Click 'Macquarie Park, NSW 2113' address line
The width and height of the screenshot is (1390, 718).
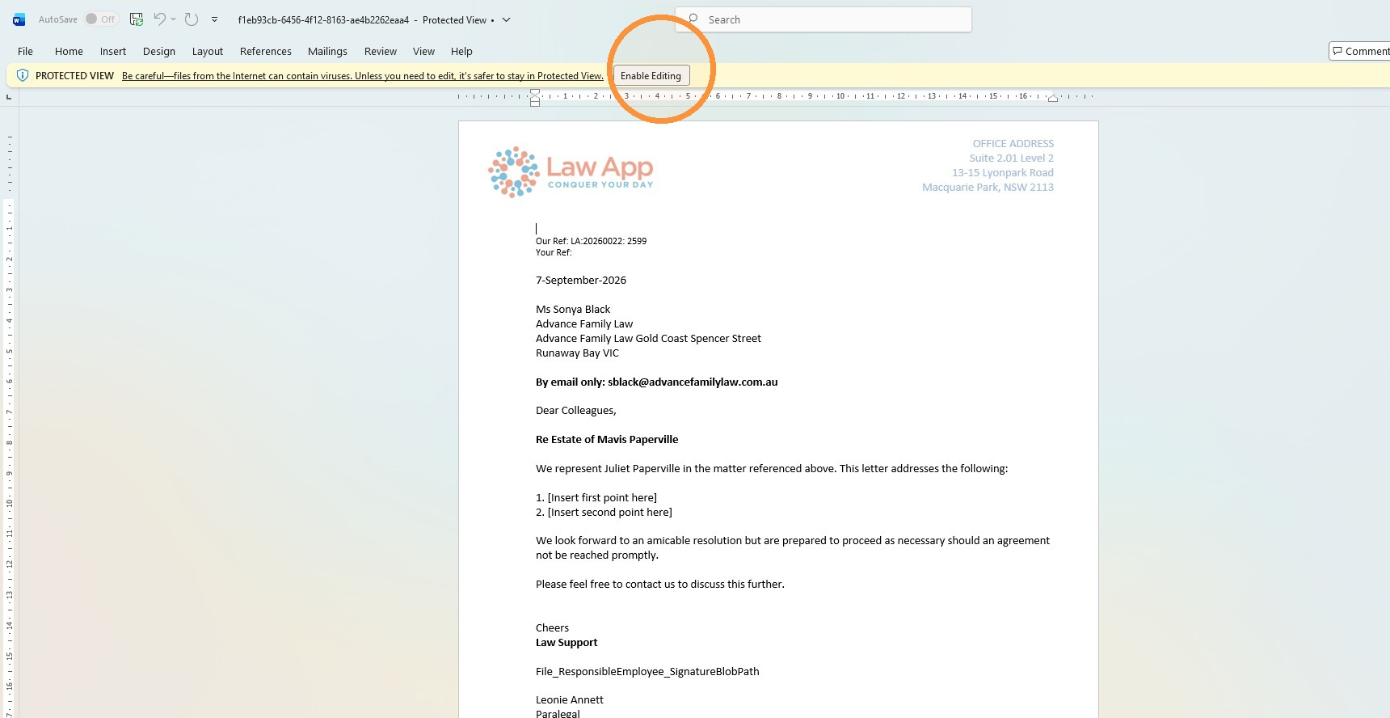988,188
